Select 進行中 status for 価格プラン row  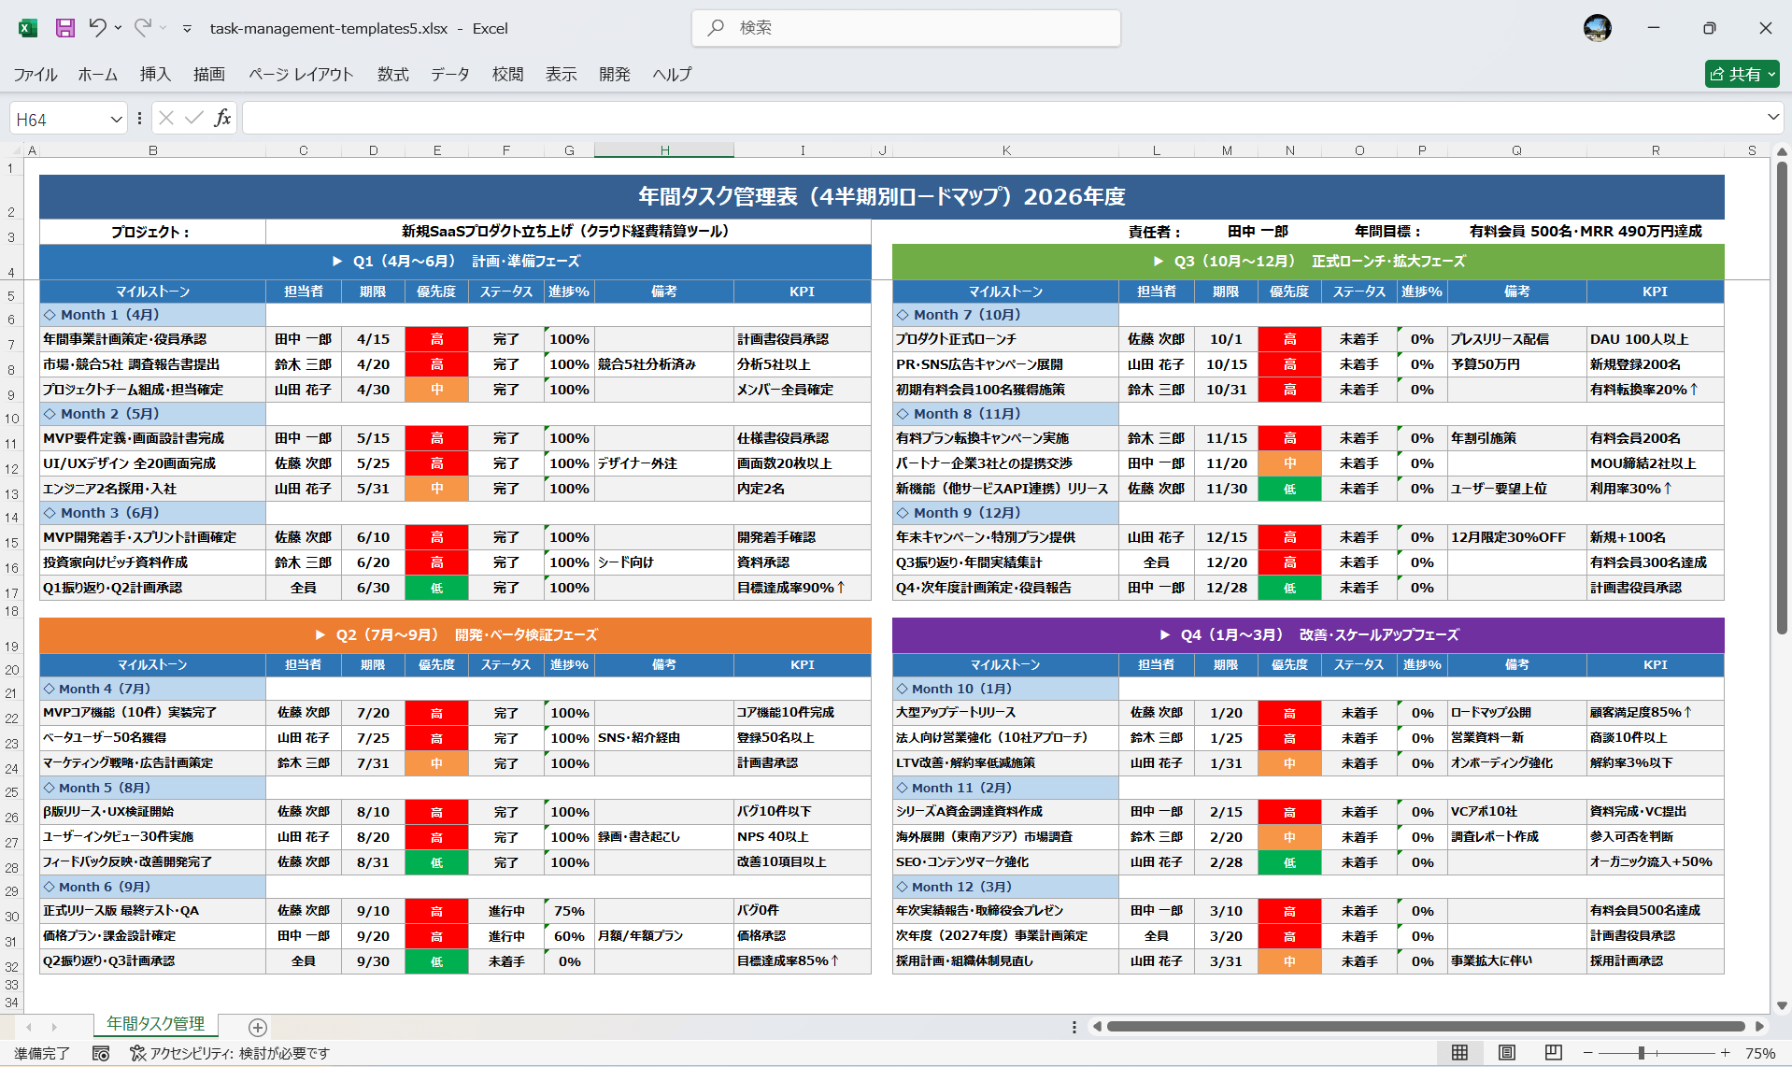pyautogui.click(x=506, y=936)
